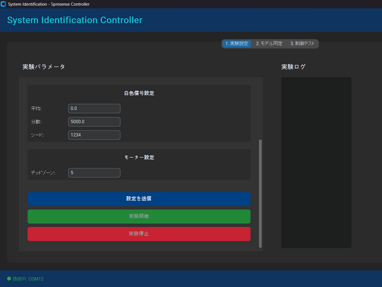Screen dimensions: 382x287
Task: Click the System Identification Controller header title
Action: 75,20
